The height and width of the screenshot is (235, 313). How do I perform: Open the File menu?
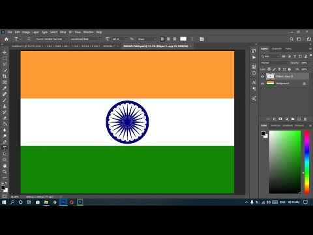click(x=10, y=32)
